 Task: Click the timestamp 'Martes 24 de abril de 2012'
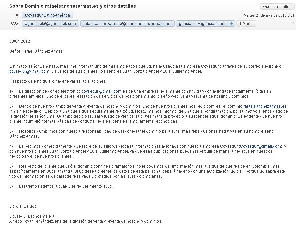pos(265,15)
